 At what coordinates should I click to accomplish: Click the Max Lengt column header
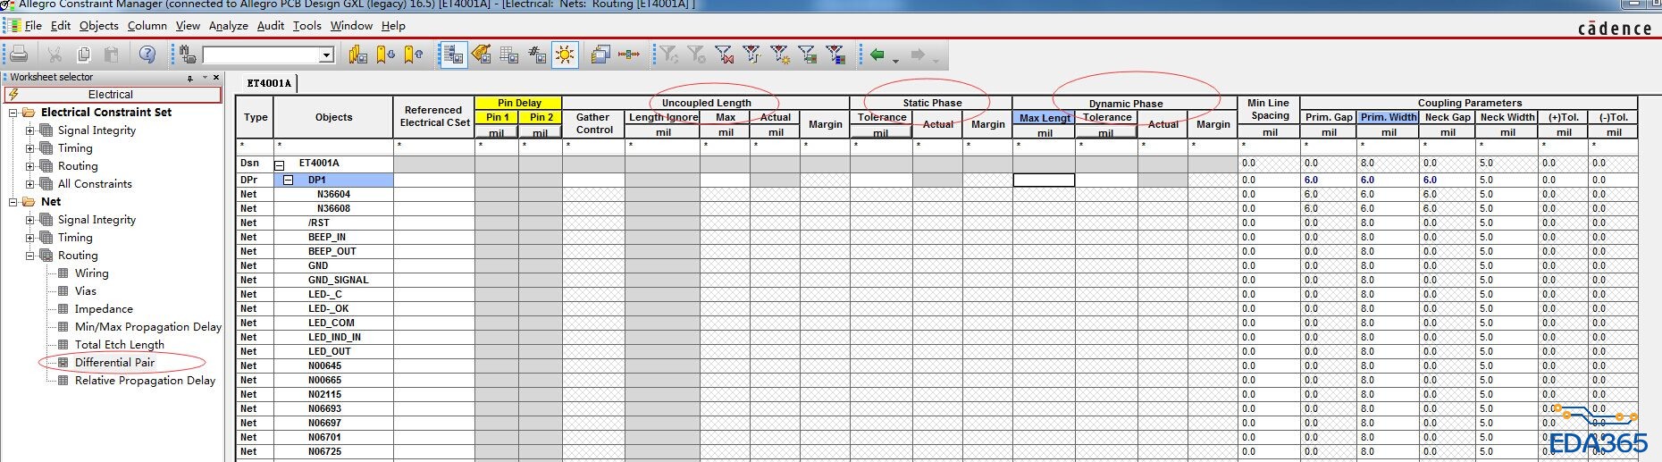pos(1045,118)
